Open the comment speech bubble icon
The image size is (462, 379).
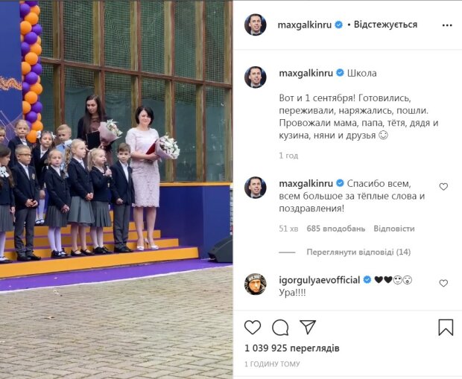280,328
